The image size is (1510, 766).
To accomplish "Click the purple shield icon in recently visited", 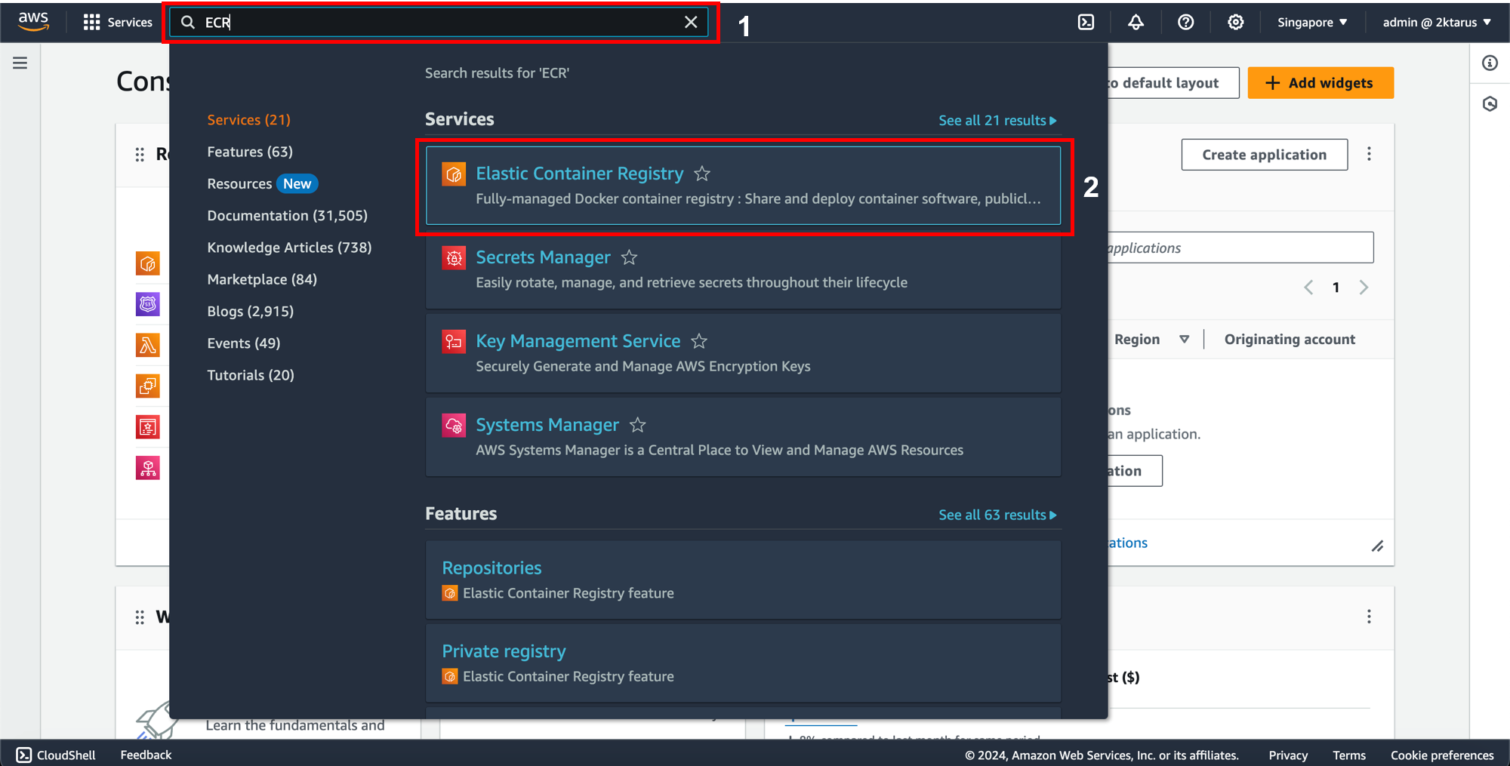I will (x=148, y=304).
